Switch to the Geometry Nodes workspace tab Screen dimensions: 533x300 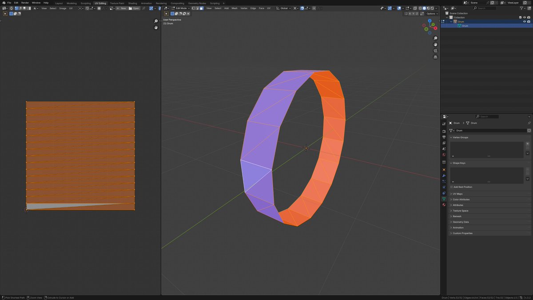[197, 3]
